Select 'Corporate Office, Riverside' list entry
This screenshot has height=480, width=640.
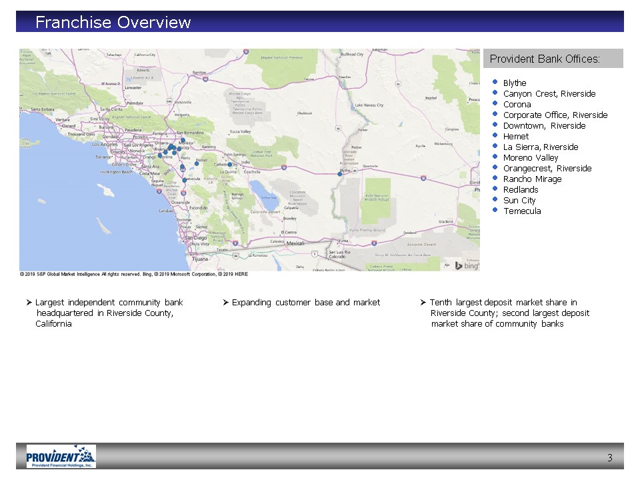click(x=555, y=115)
